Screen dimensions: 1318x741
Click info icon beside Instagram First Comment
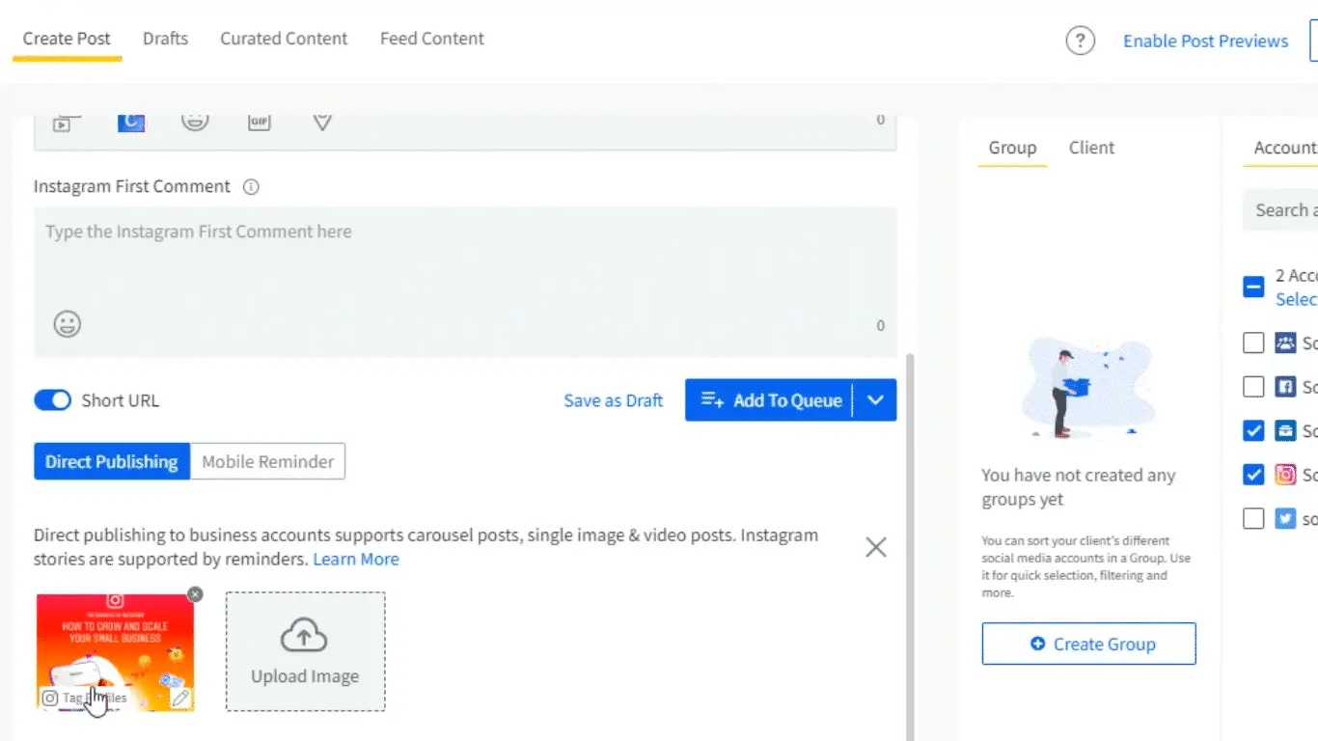coord(251,187)
